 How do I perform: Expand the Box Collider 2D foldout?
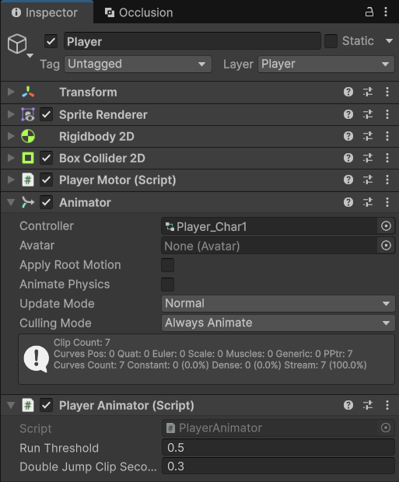[11, 158]
